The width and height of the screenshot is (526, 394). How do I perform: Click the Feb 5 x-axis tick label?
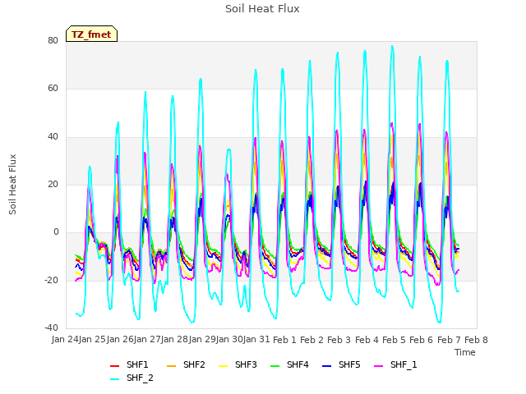(x=394, y=340)
